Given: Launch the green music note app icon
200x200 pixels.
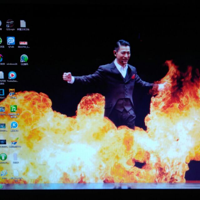Looking at the screenshot, I should tap(13, 109).
